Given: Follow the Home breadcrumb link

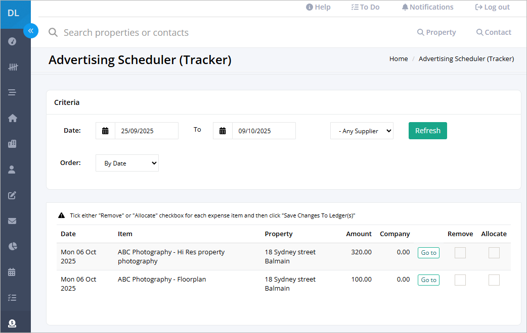Looking at the screenshot, I should point(398,59).
